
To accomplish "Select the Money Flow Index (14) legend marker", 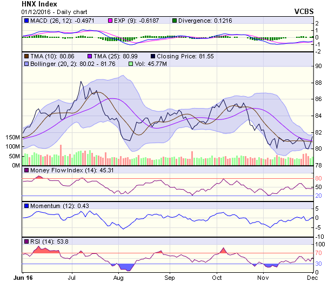I will [26, 171].
